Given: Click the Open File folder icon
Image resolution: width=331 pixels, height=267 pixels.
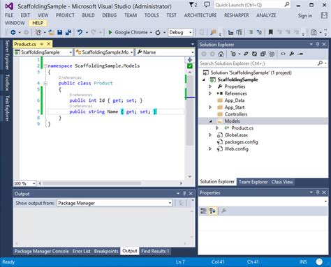Looking at the screenshot, I should (51, 32).
